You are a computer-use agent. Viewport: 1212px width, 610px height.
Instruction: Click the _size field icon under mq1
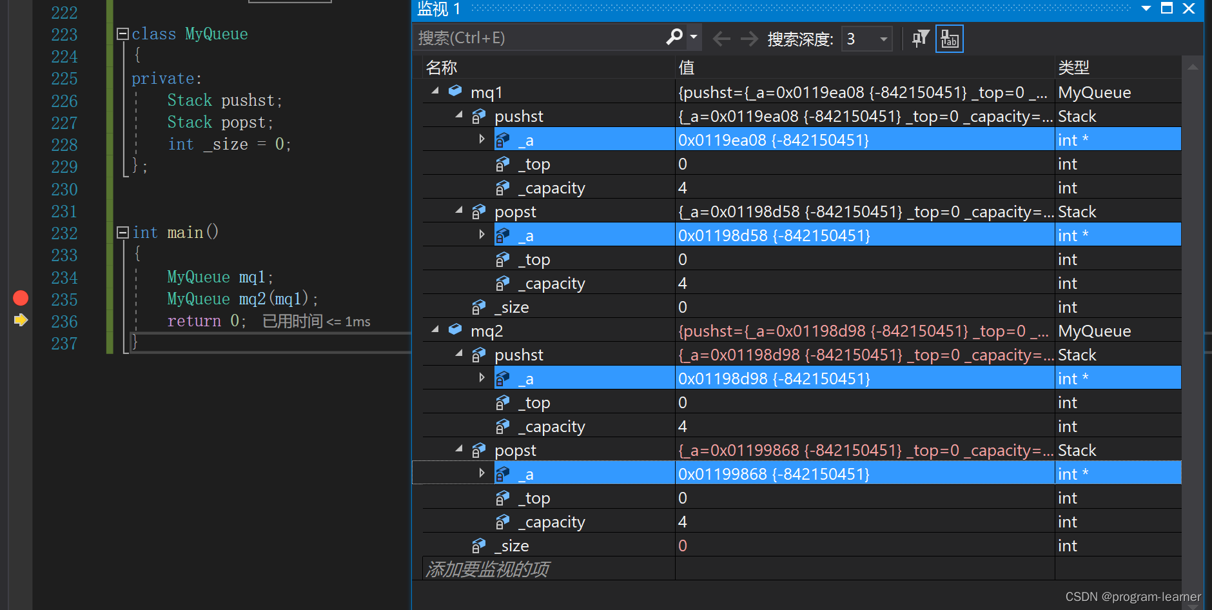478,307
